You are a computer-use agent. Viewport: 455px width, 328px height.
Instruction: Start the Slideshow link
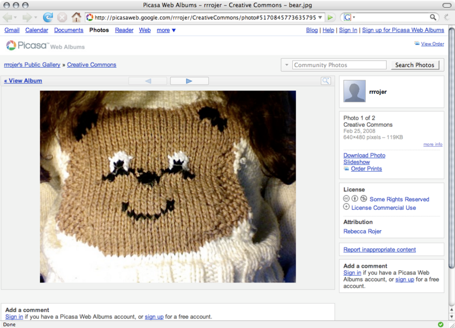(x=357, y=162)
